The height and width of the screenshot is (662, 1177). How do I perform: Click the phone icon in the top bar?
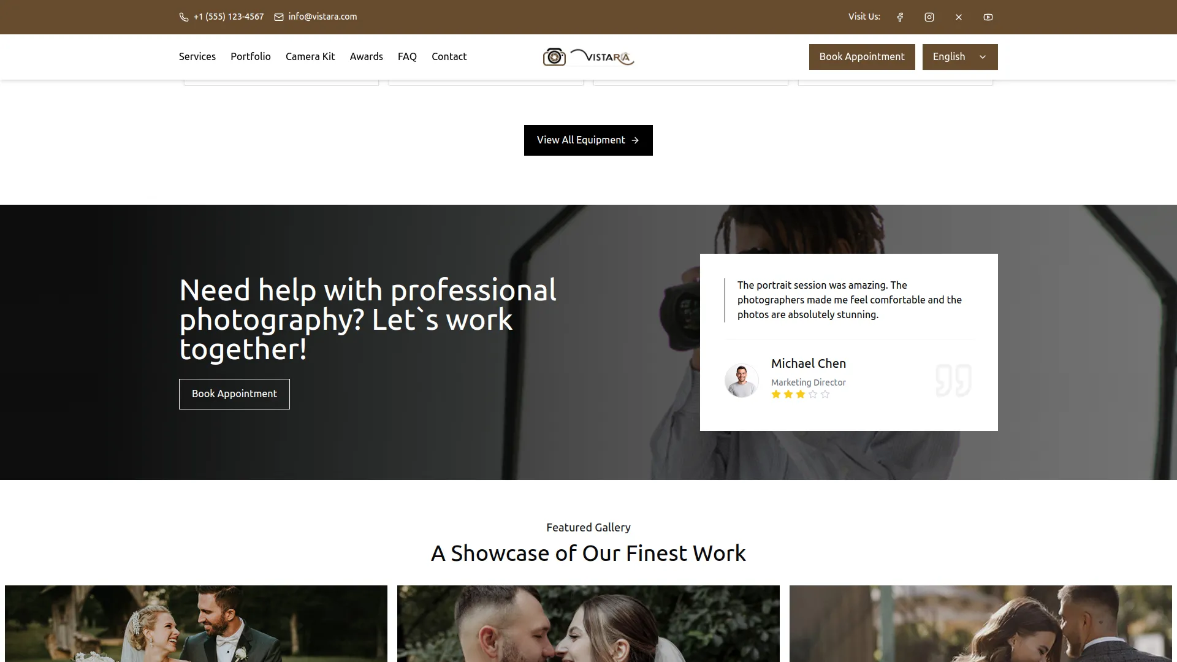tap(183, 17)
